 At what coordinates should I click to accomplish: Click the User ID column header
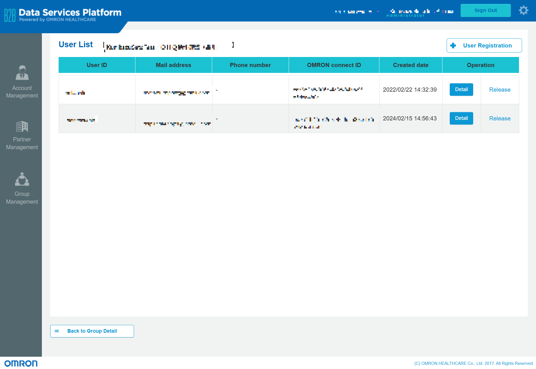point(97,65)
